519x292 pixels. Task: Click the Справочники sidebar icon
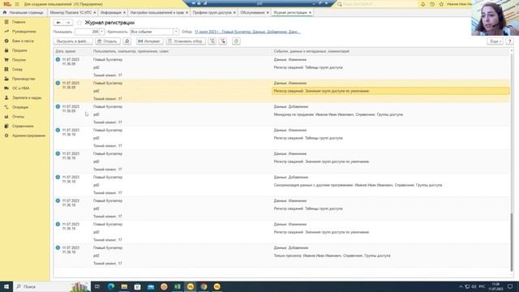coord(6,127)
